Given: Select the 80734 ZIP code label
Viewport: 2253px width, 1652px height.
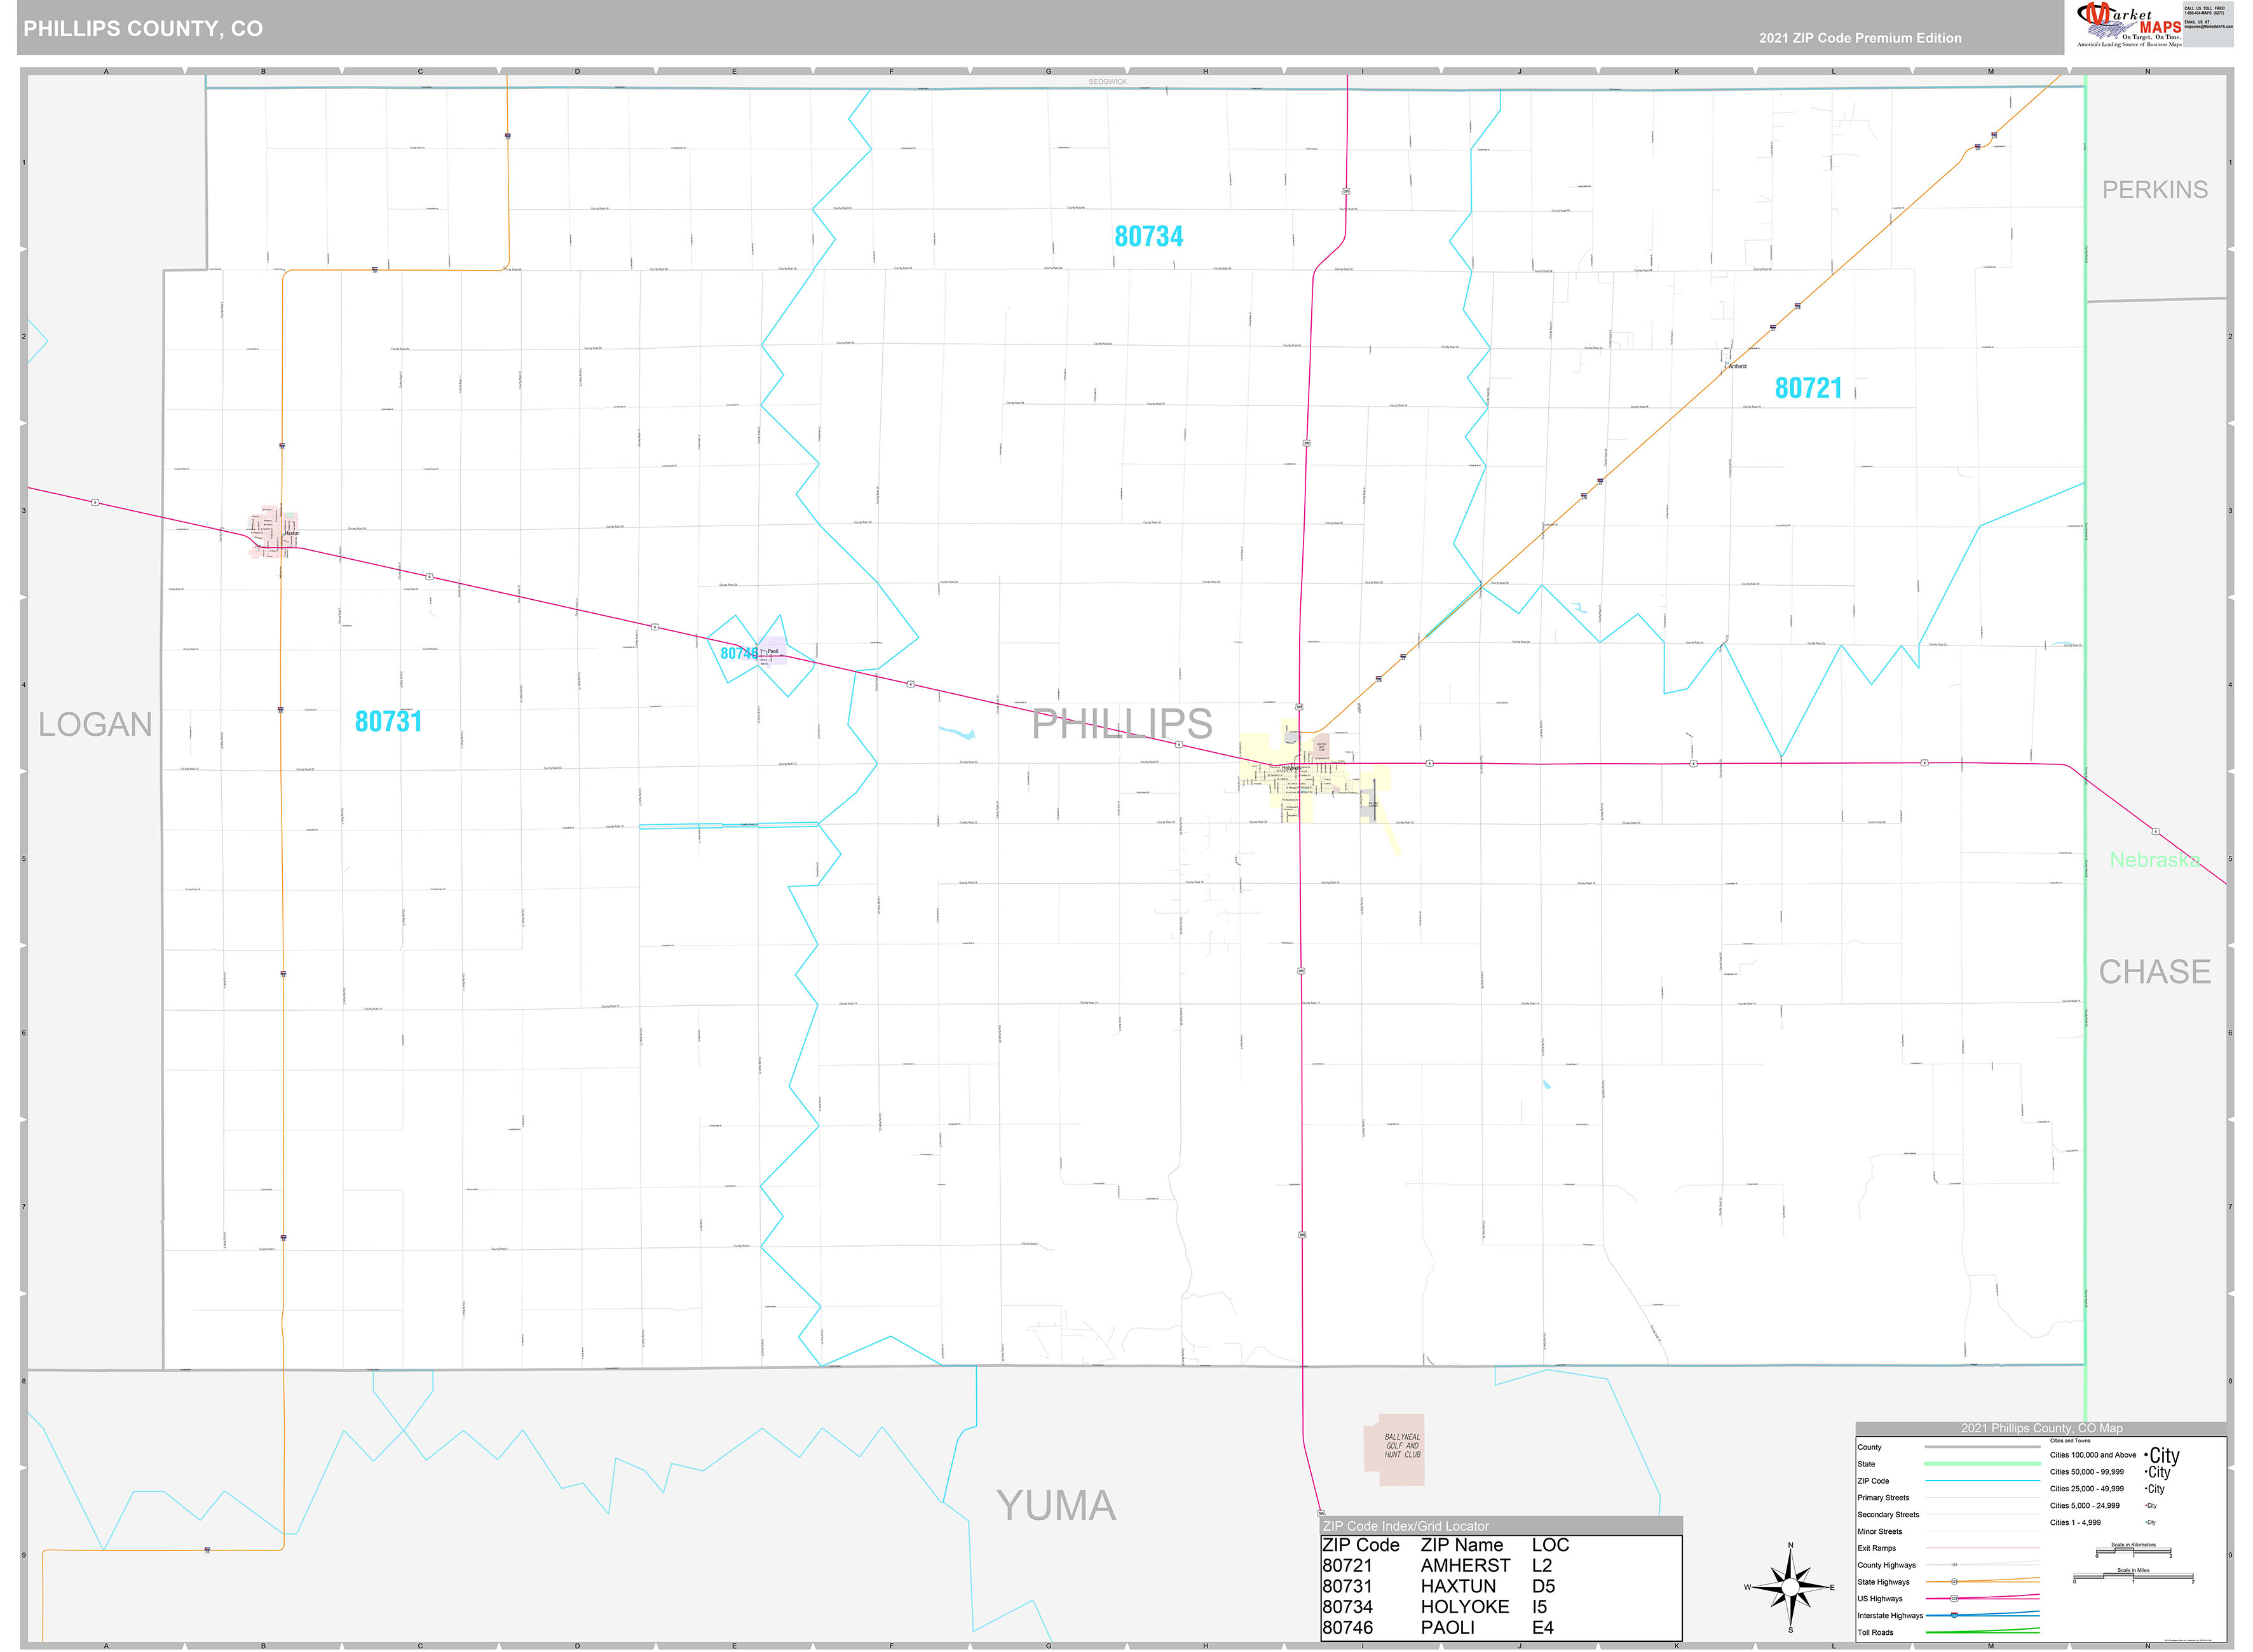Looking at the screenshot, I should click(1148, 236).
